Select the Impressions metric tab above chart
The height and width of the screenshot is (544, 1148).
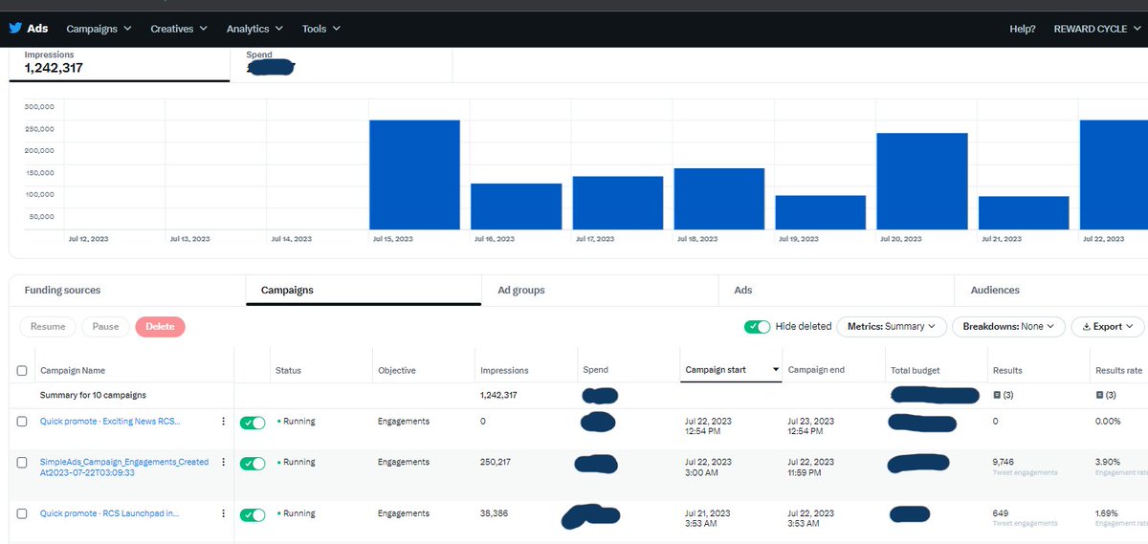pyautogui.click(x=120, y=63)
